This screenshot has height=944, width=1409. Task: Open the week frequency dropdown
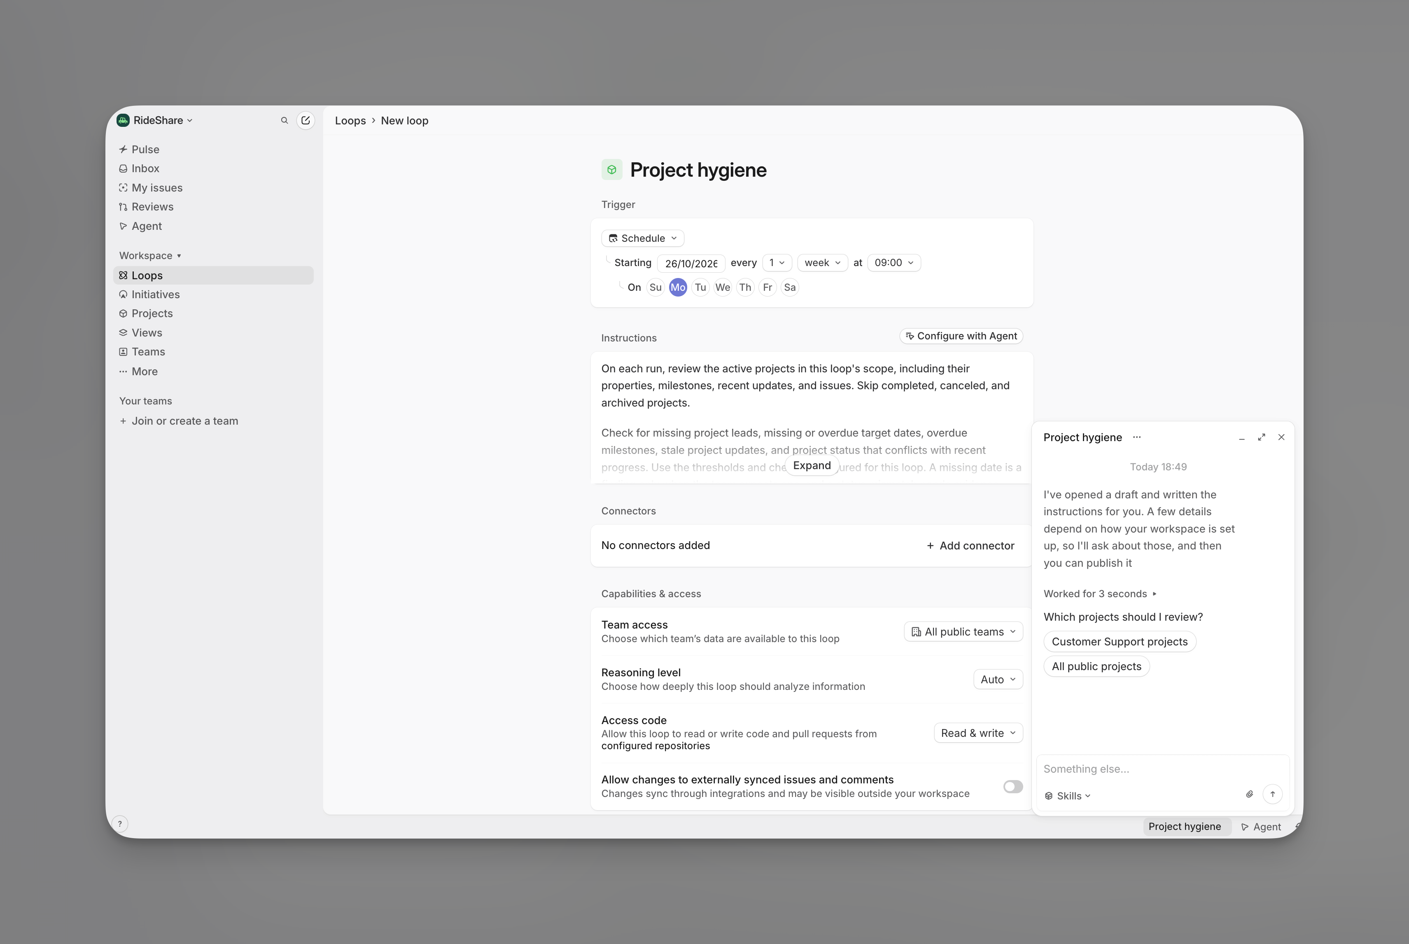coord(822,262)
